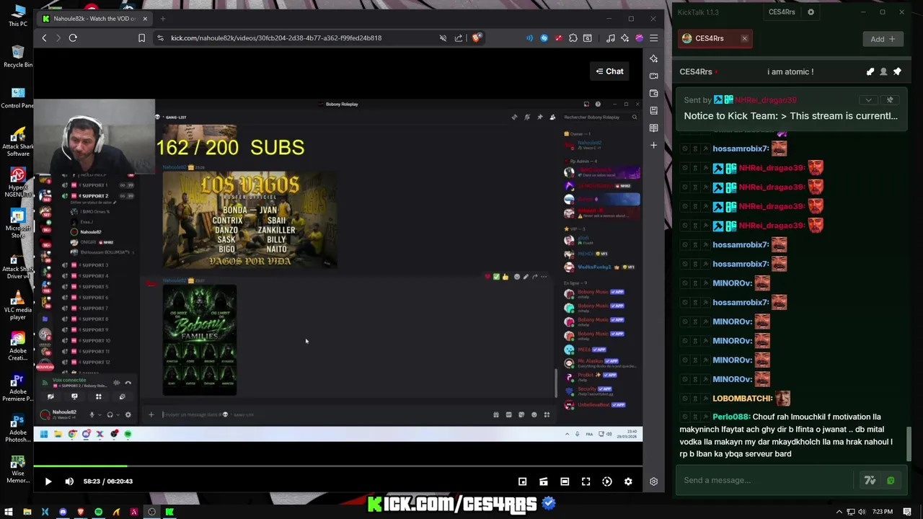Image resolution: width=923 pixels, height=519 pixels.
Task: Open KickTalk green taskbar icon
Action: pyautogui.click(x=169, y=512)
